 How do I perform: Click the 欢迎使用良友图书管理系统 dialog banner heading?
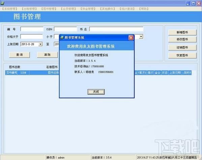point(91,46)
